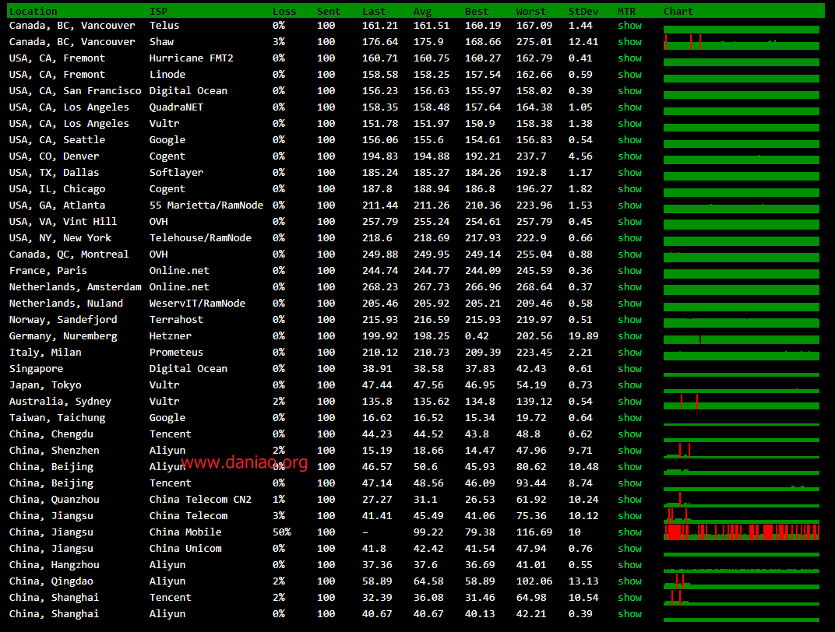Viewport: 835px width, 632px height.
Task: Open show link for Hurricane FMT2 Fremont
Action: point(629,58)
